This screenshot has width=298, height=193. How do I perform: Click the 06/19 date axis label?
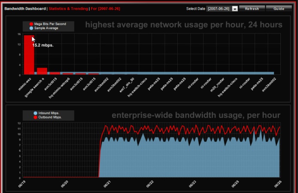[x=22, y=184]
